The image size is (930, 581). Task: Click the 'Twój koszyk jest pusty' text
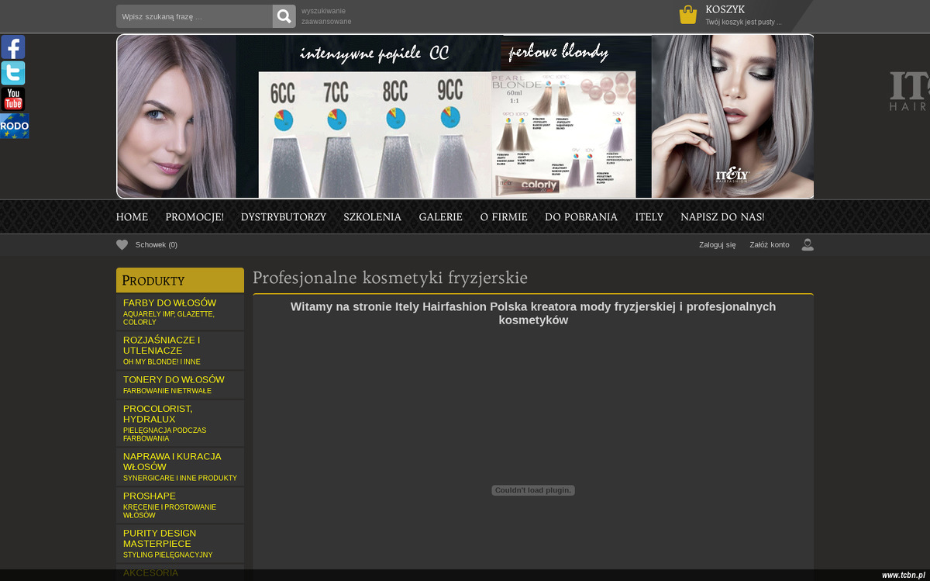coord(743,22)
